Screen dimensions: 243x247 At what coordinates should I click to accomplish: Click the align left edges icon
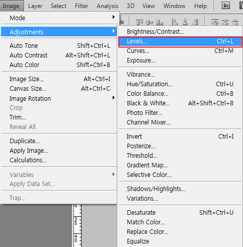point(175,22)
